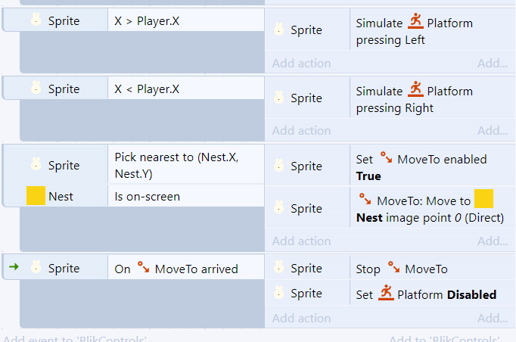Click the Platform icon in Set Platform Disabled action

click(386, 292)
